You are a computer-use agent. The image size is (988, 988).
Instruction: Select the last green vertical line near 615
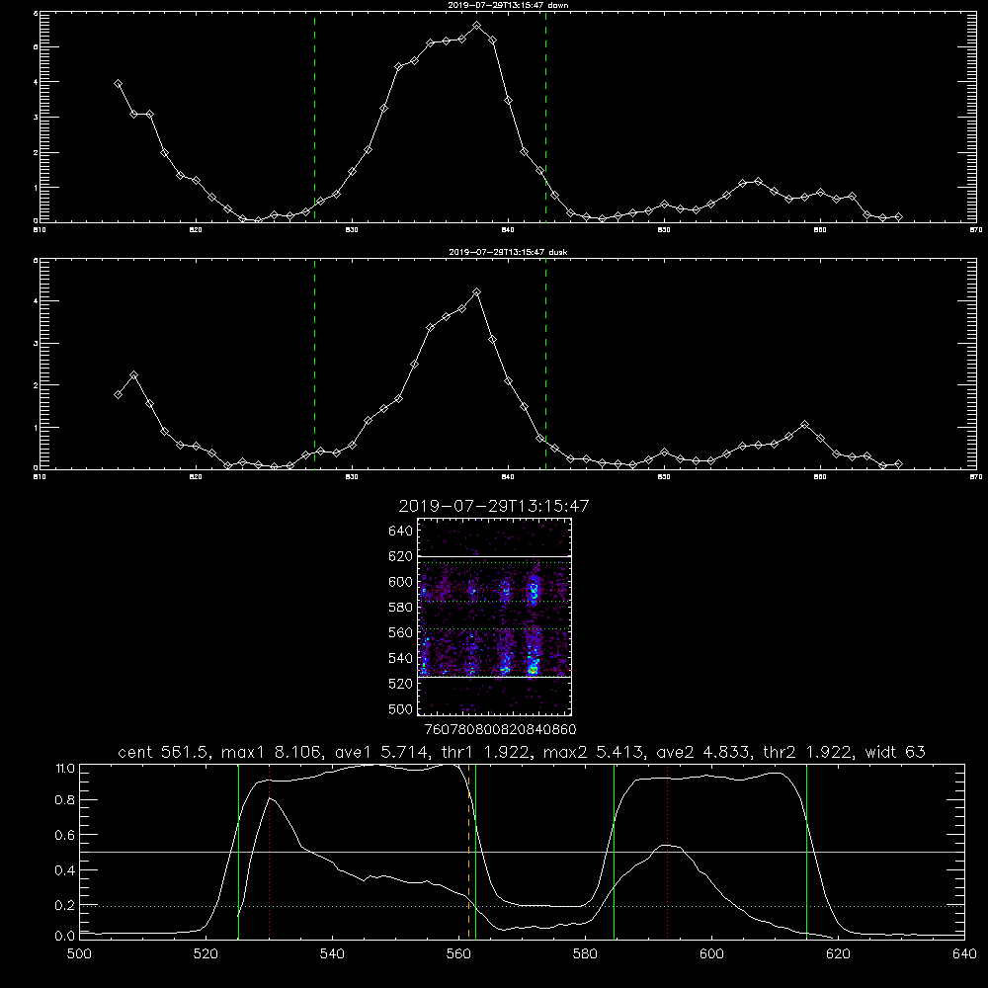806,851
